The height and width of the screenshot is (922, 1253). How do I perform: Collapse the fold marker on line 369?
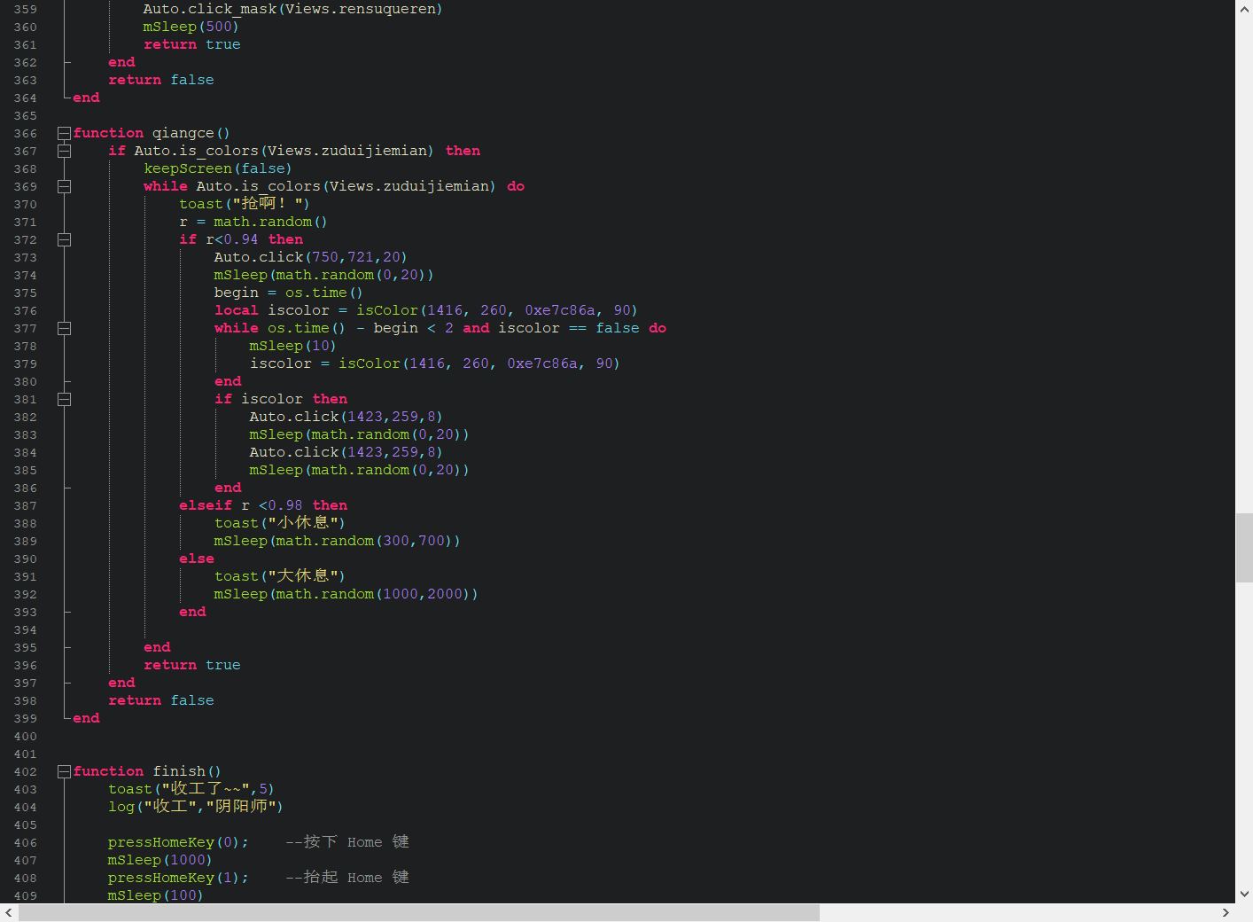click(x=64, y=186)
